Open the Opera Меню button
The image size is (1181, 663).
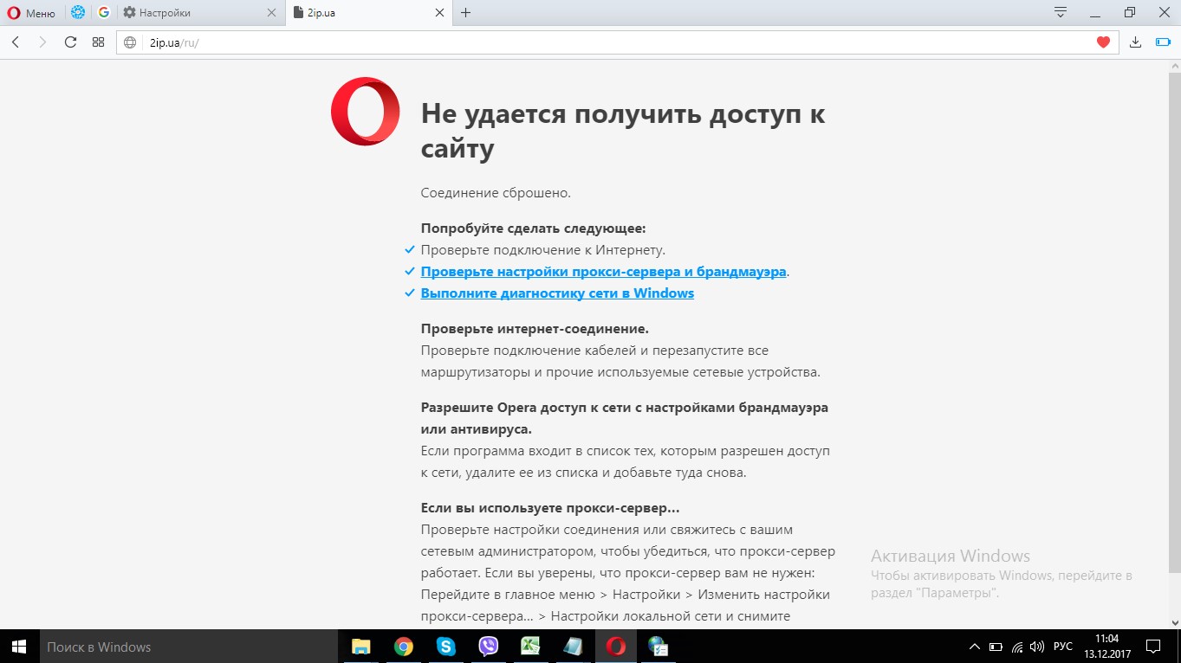coord(31,13)
